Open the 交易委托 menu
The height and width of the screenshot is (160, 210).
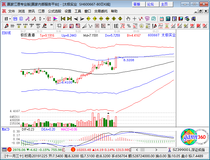(x=101, y=11)
